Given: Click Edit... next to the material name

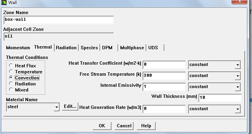Looking at the screenshot, I should point(70,107).
